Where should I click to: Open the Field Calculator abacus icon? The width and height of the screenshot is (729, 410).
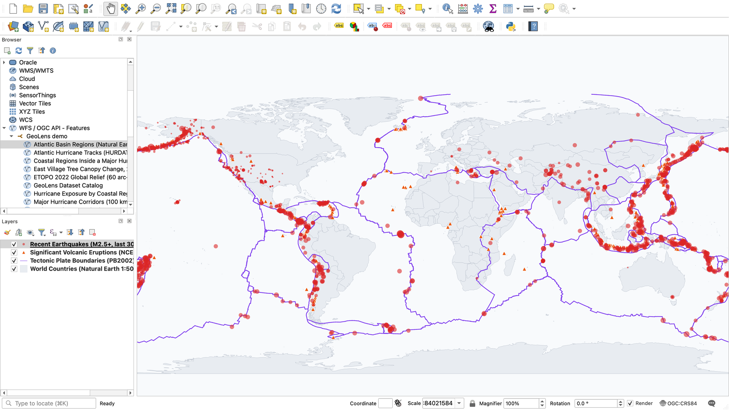463,8
